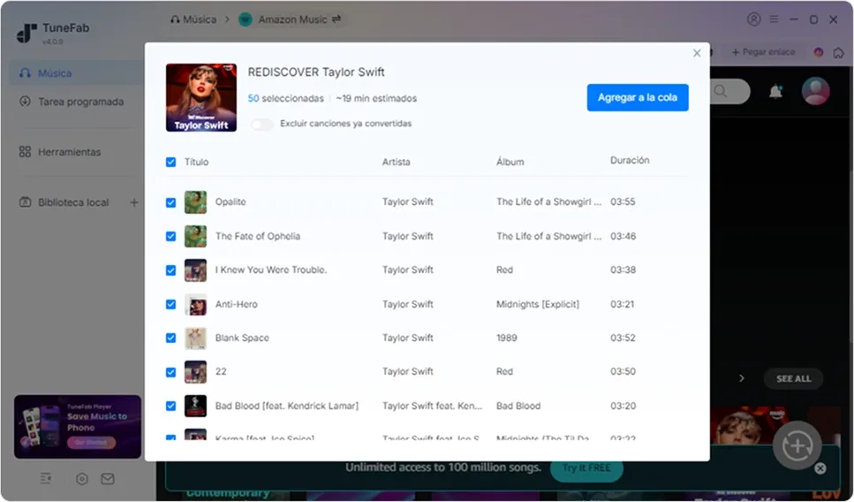The height and width of the screenshot is (502, 854).
Task: Click the song title The Fate of Ophelia
Action: (258, 236)
